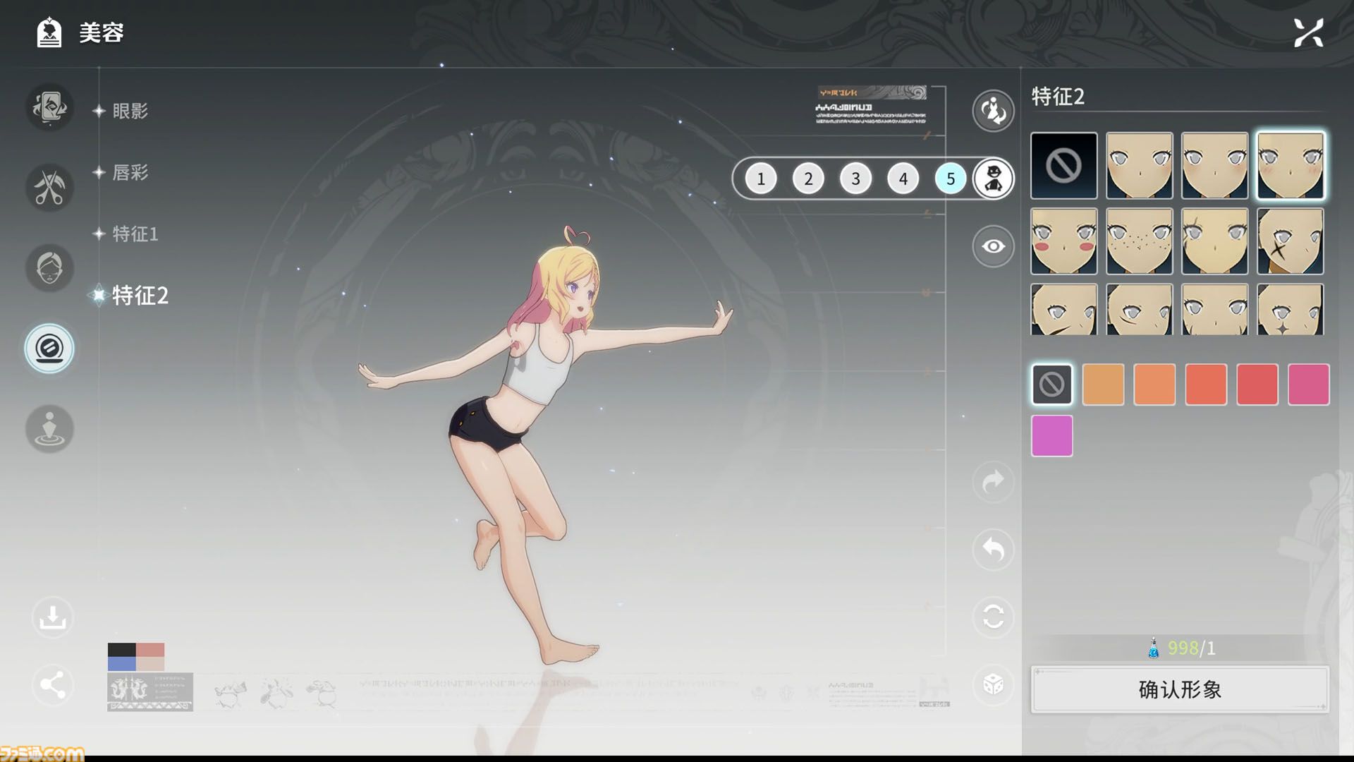Click the undo arrow button

pyautogui.click(x=993, y=549)
